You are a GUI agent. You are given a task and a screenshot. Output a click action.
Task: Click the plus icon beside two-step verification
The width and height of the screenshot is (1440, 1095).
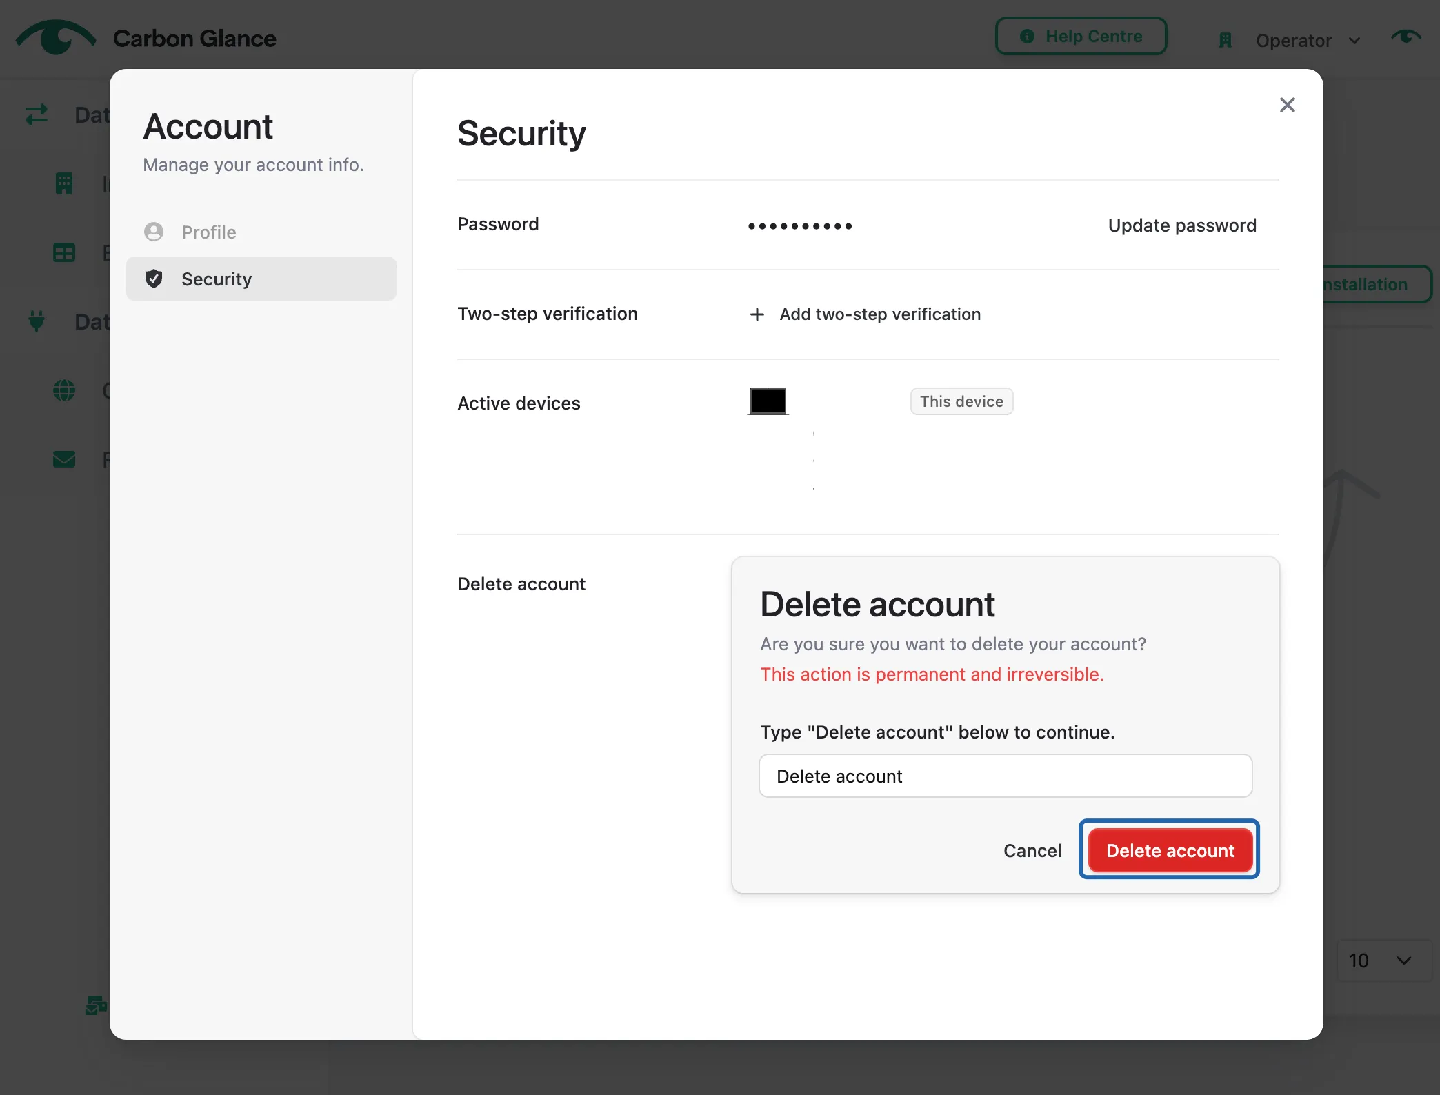(x=757, y=314)
